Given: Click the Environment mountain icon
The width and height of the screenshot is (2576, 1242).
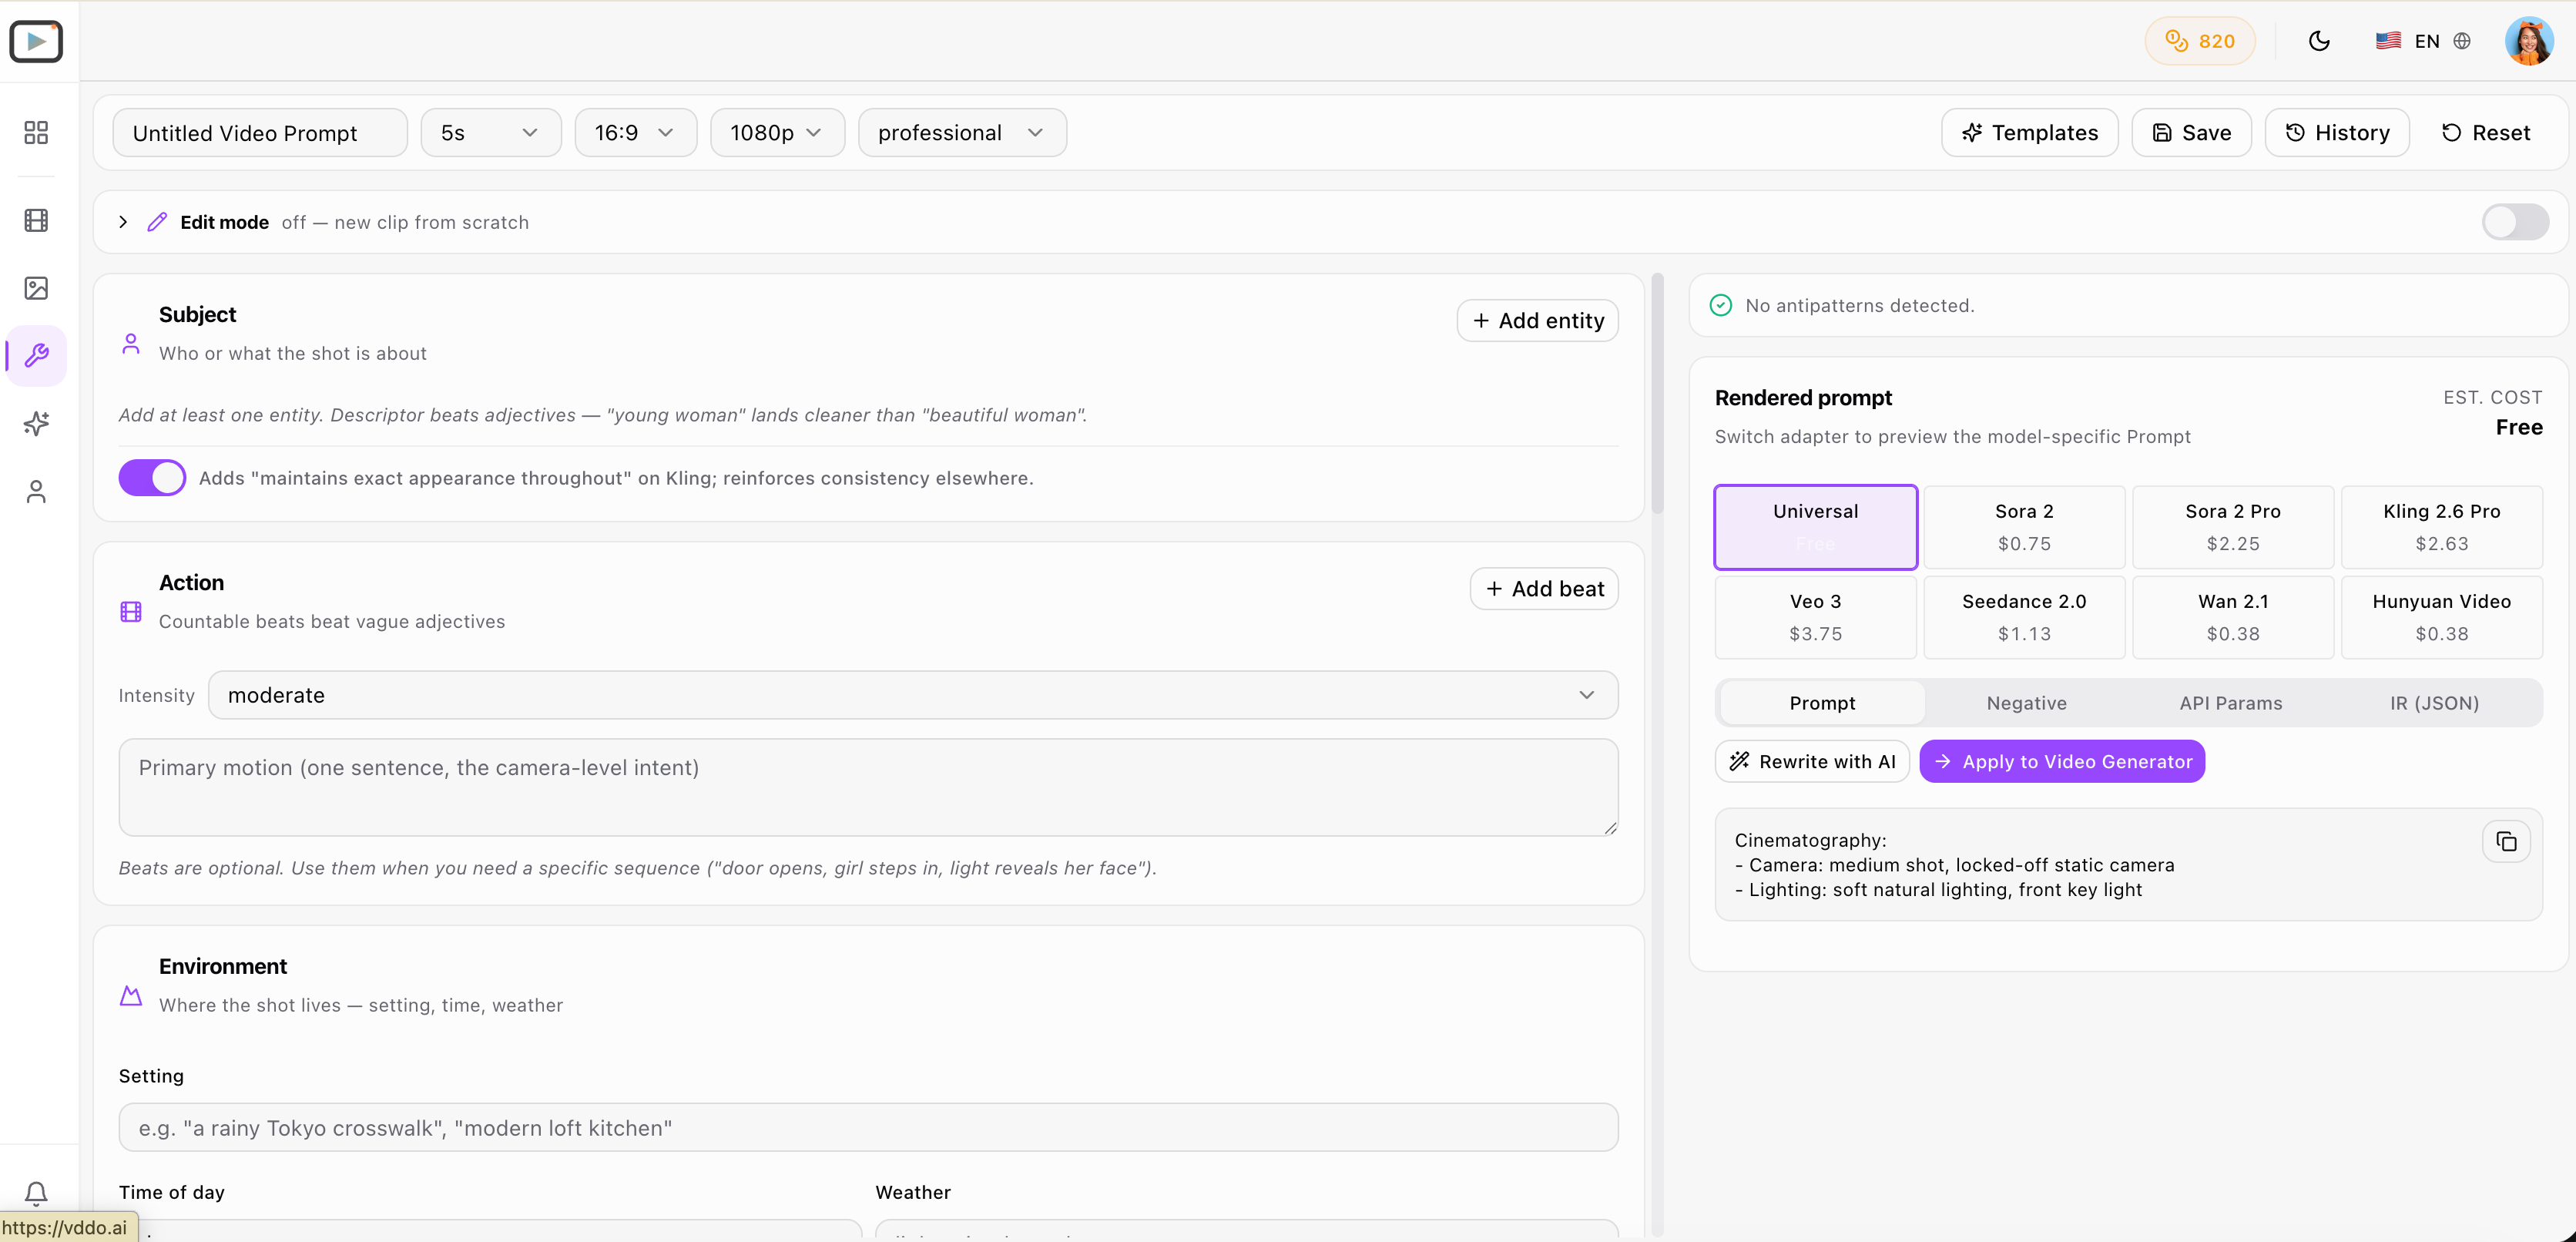Looking at the screenshot, I should point(131,995).
